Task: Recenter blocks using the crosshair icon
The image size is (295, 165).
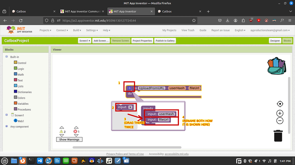Action: (x=280, y=104)
